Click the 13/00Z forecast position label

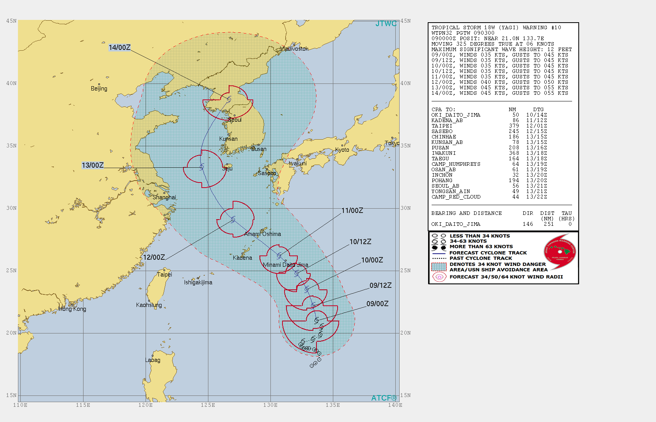click(x=92, y=165)
